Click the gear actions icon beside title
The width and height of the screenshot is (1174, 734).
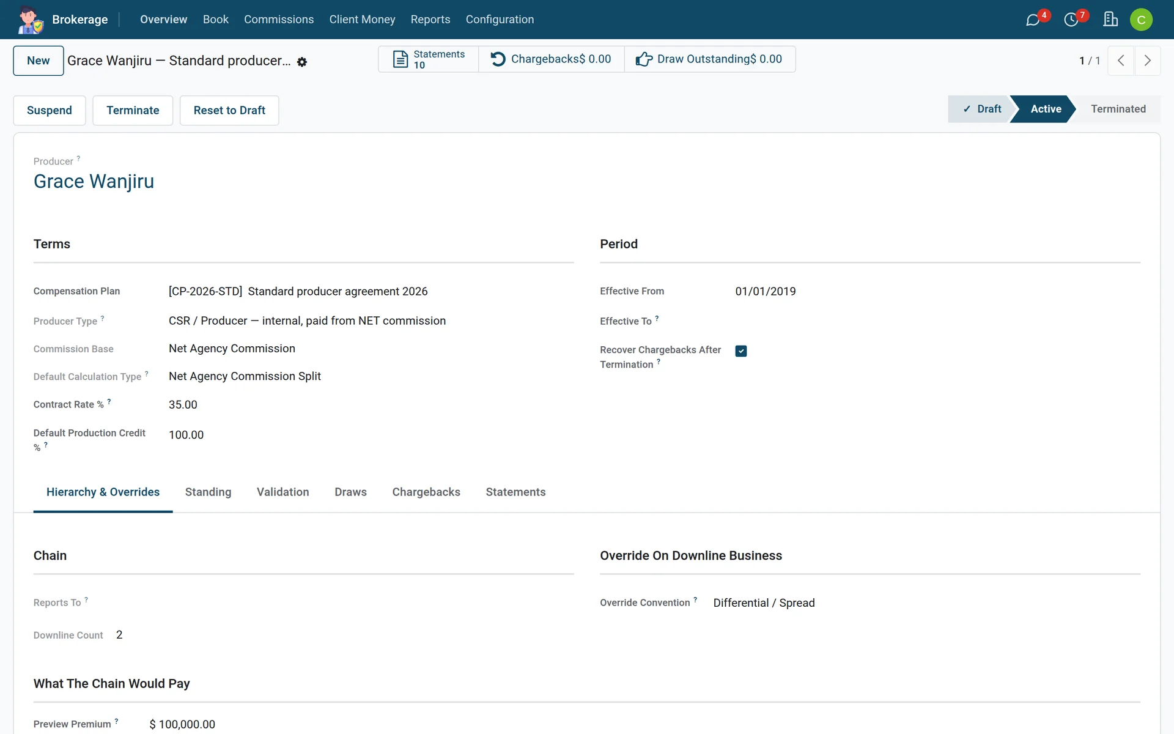(x=302, y=62)
